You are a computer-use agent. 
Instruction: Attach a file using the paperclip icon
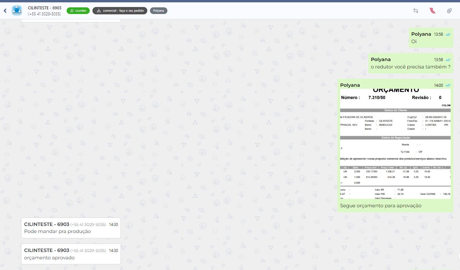(x=449, y=11)
